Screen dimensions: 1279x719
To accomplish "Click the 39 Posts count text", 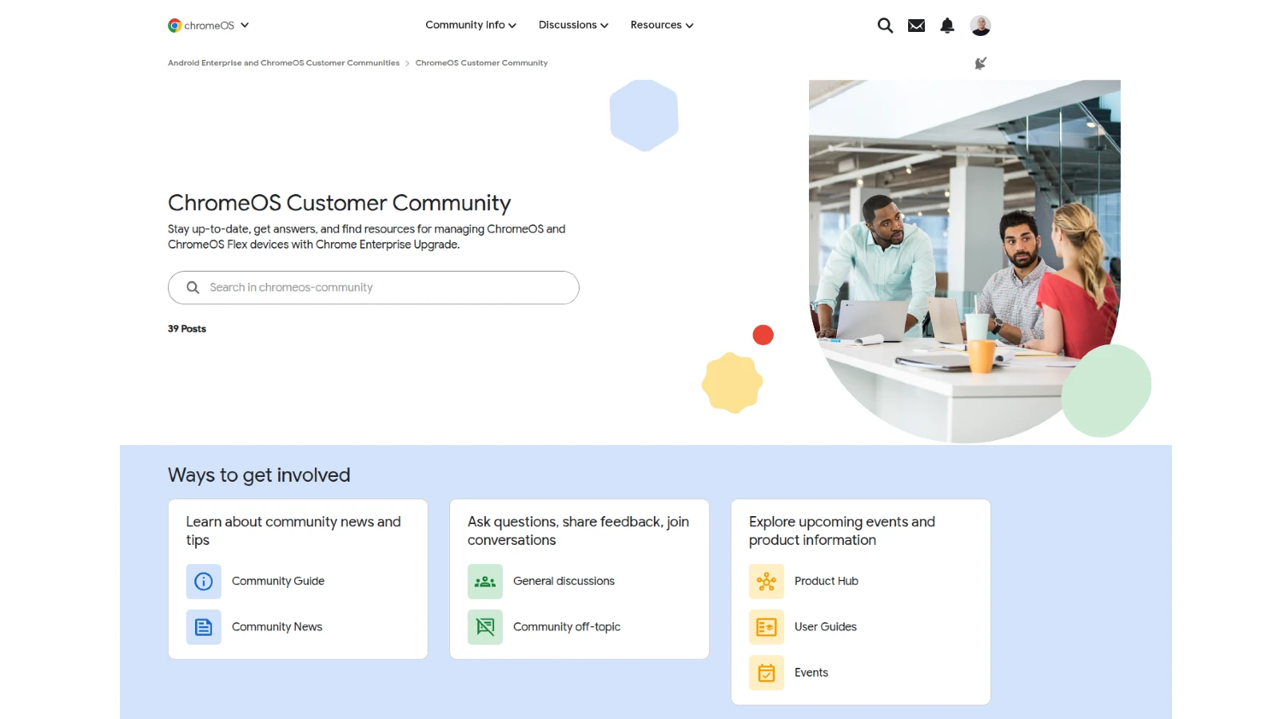I will (x=187, y=329).
